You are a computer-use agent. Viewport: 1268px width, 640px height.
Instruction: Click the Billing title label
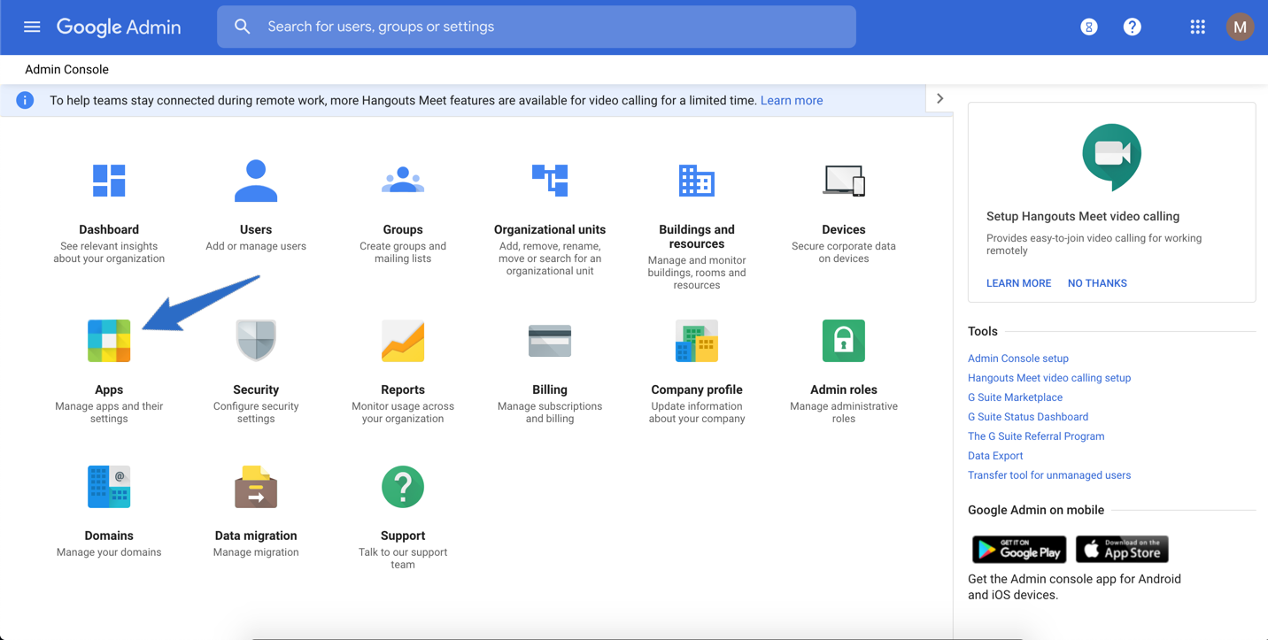(550, 389)
